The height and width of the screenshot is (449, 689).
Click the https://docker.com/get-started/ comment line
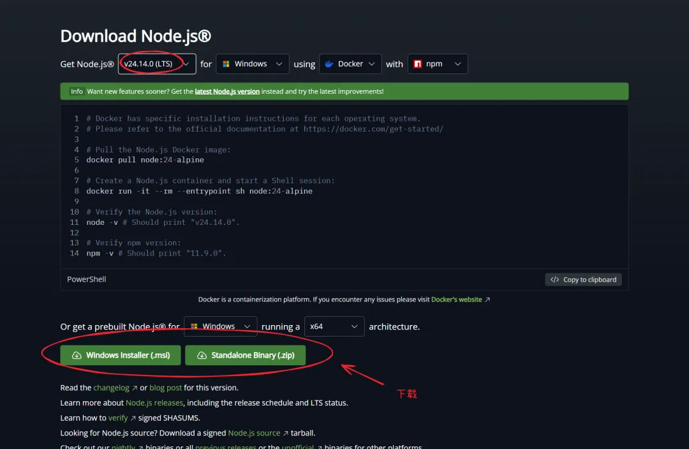265,129
